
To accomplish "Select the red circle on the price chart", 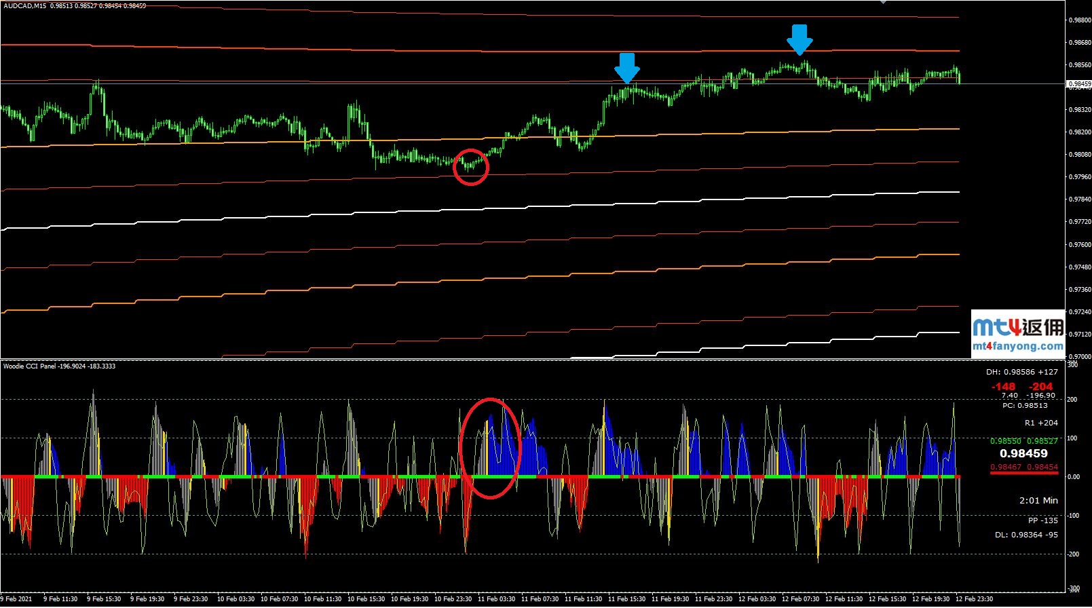I will point(470,167).
